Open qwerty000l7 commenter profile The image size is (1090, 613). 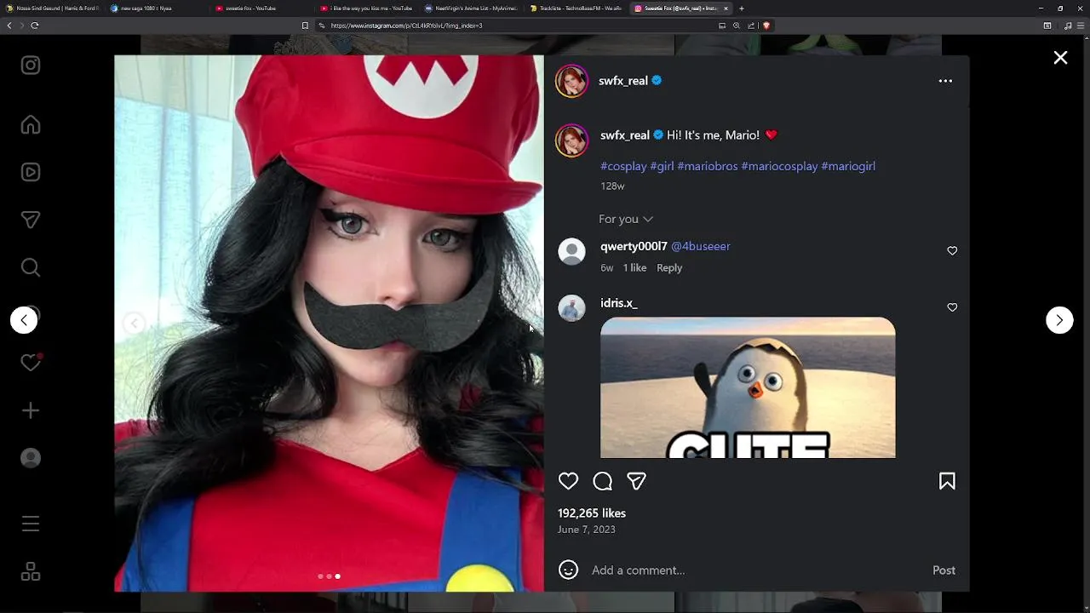click(x=634, y=246)
